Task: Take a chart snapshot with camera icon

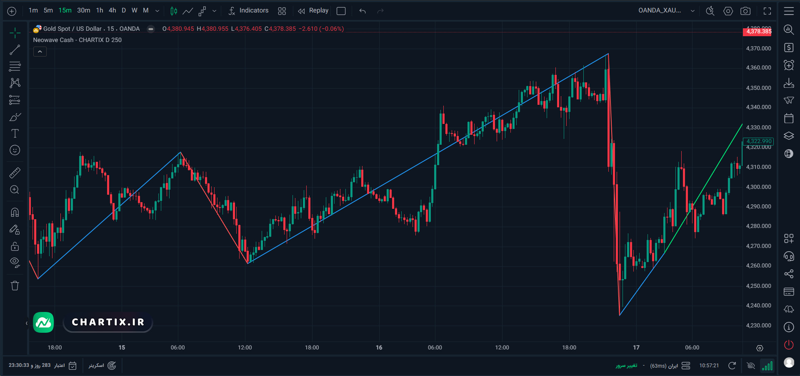Action: tap(745, 11)
